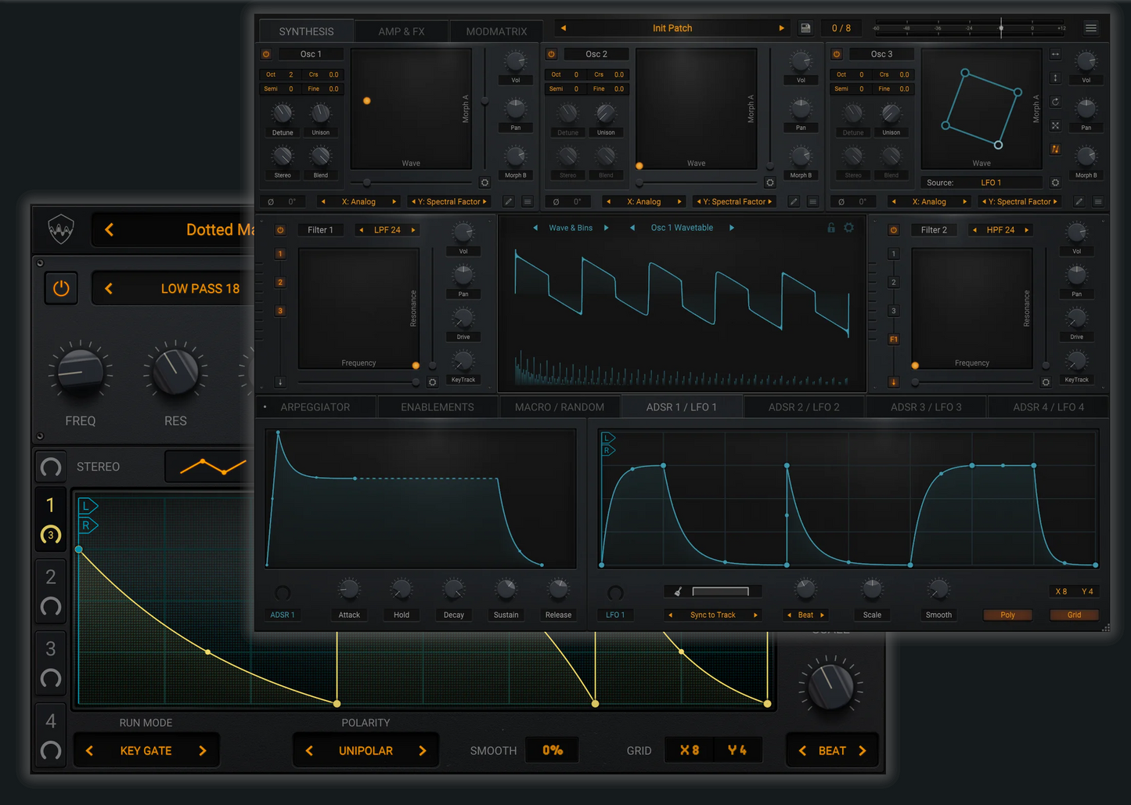
Task: Open the ARPEGGIATOR tab
Action: pos(315,407)
